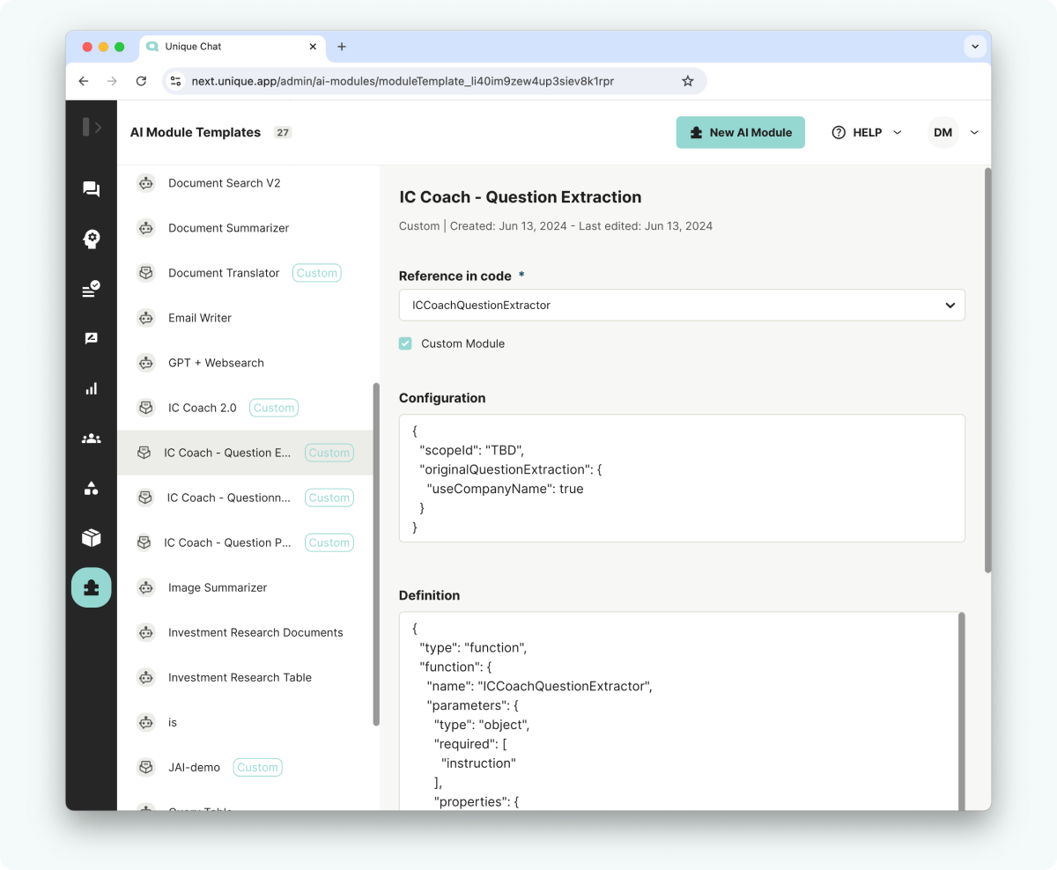This screenshot has width=1057, height=870.
Task: Open the Reference in code dropdown
Action: point(681,306)
